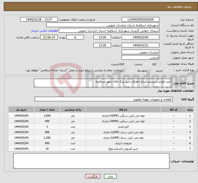
Task: Select the جزیی purchase type radio
Action: [x=167, y=70]
